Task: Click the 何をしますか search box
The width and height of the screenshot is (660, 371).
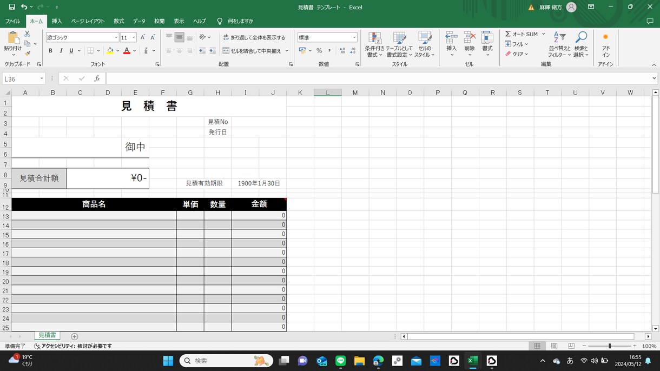Action: pyautogui.click(x=240, y=21)
